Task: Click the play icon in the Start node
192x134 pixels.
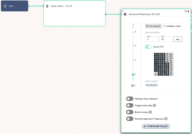Action: pyautogui.click(x=5, y=6)
